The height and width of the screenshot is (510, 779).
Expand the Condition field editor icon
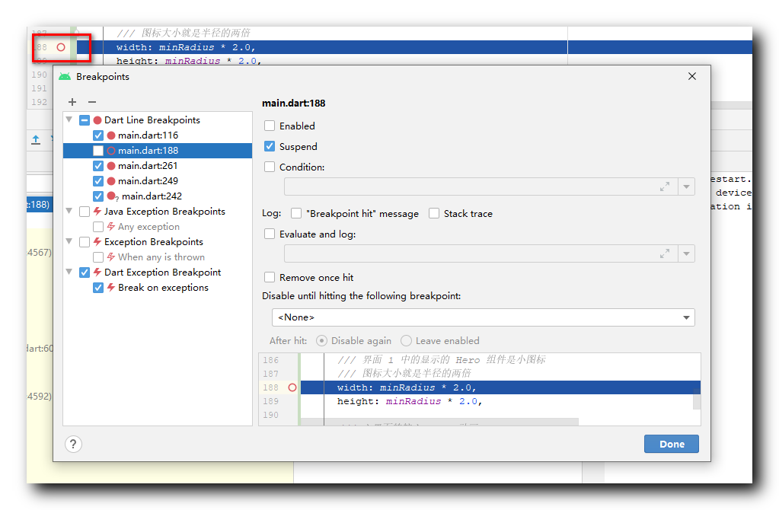[665, 186]
